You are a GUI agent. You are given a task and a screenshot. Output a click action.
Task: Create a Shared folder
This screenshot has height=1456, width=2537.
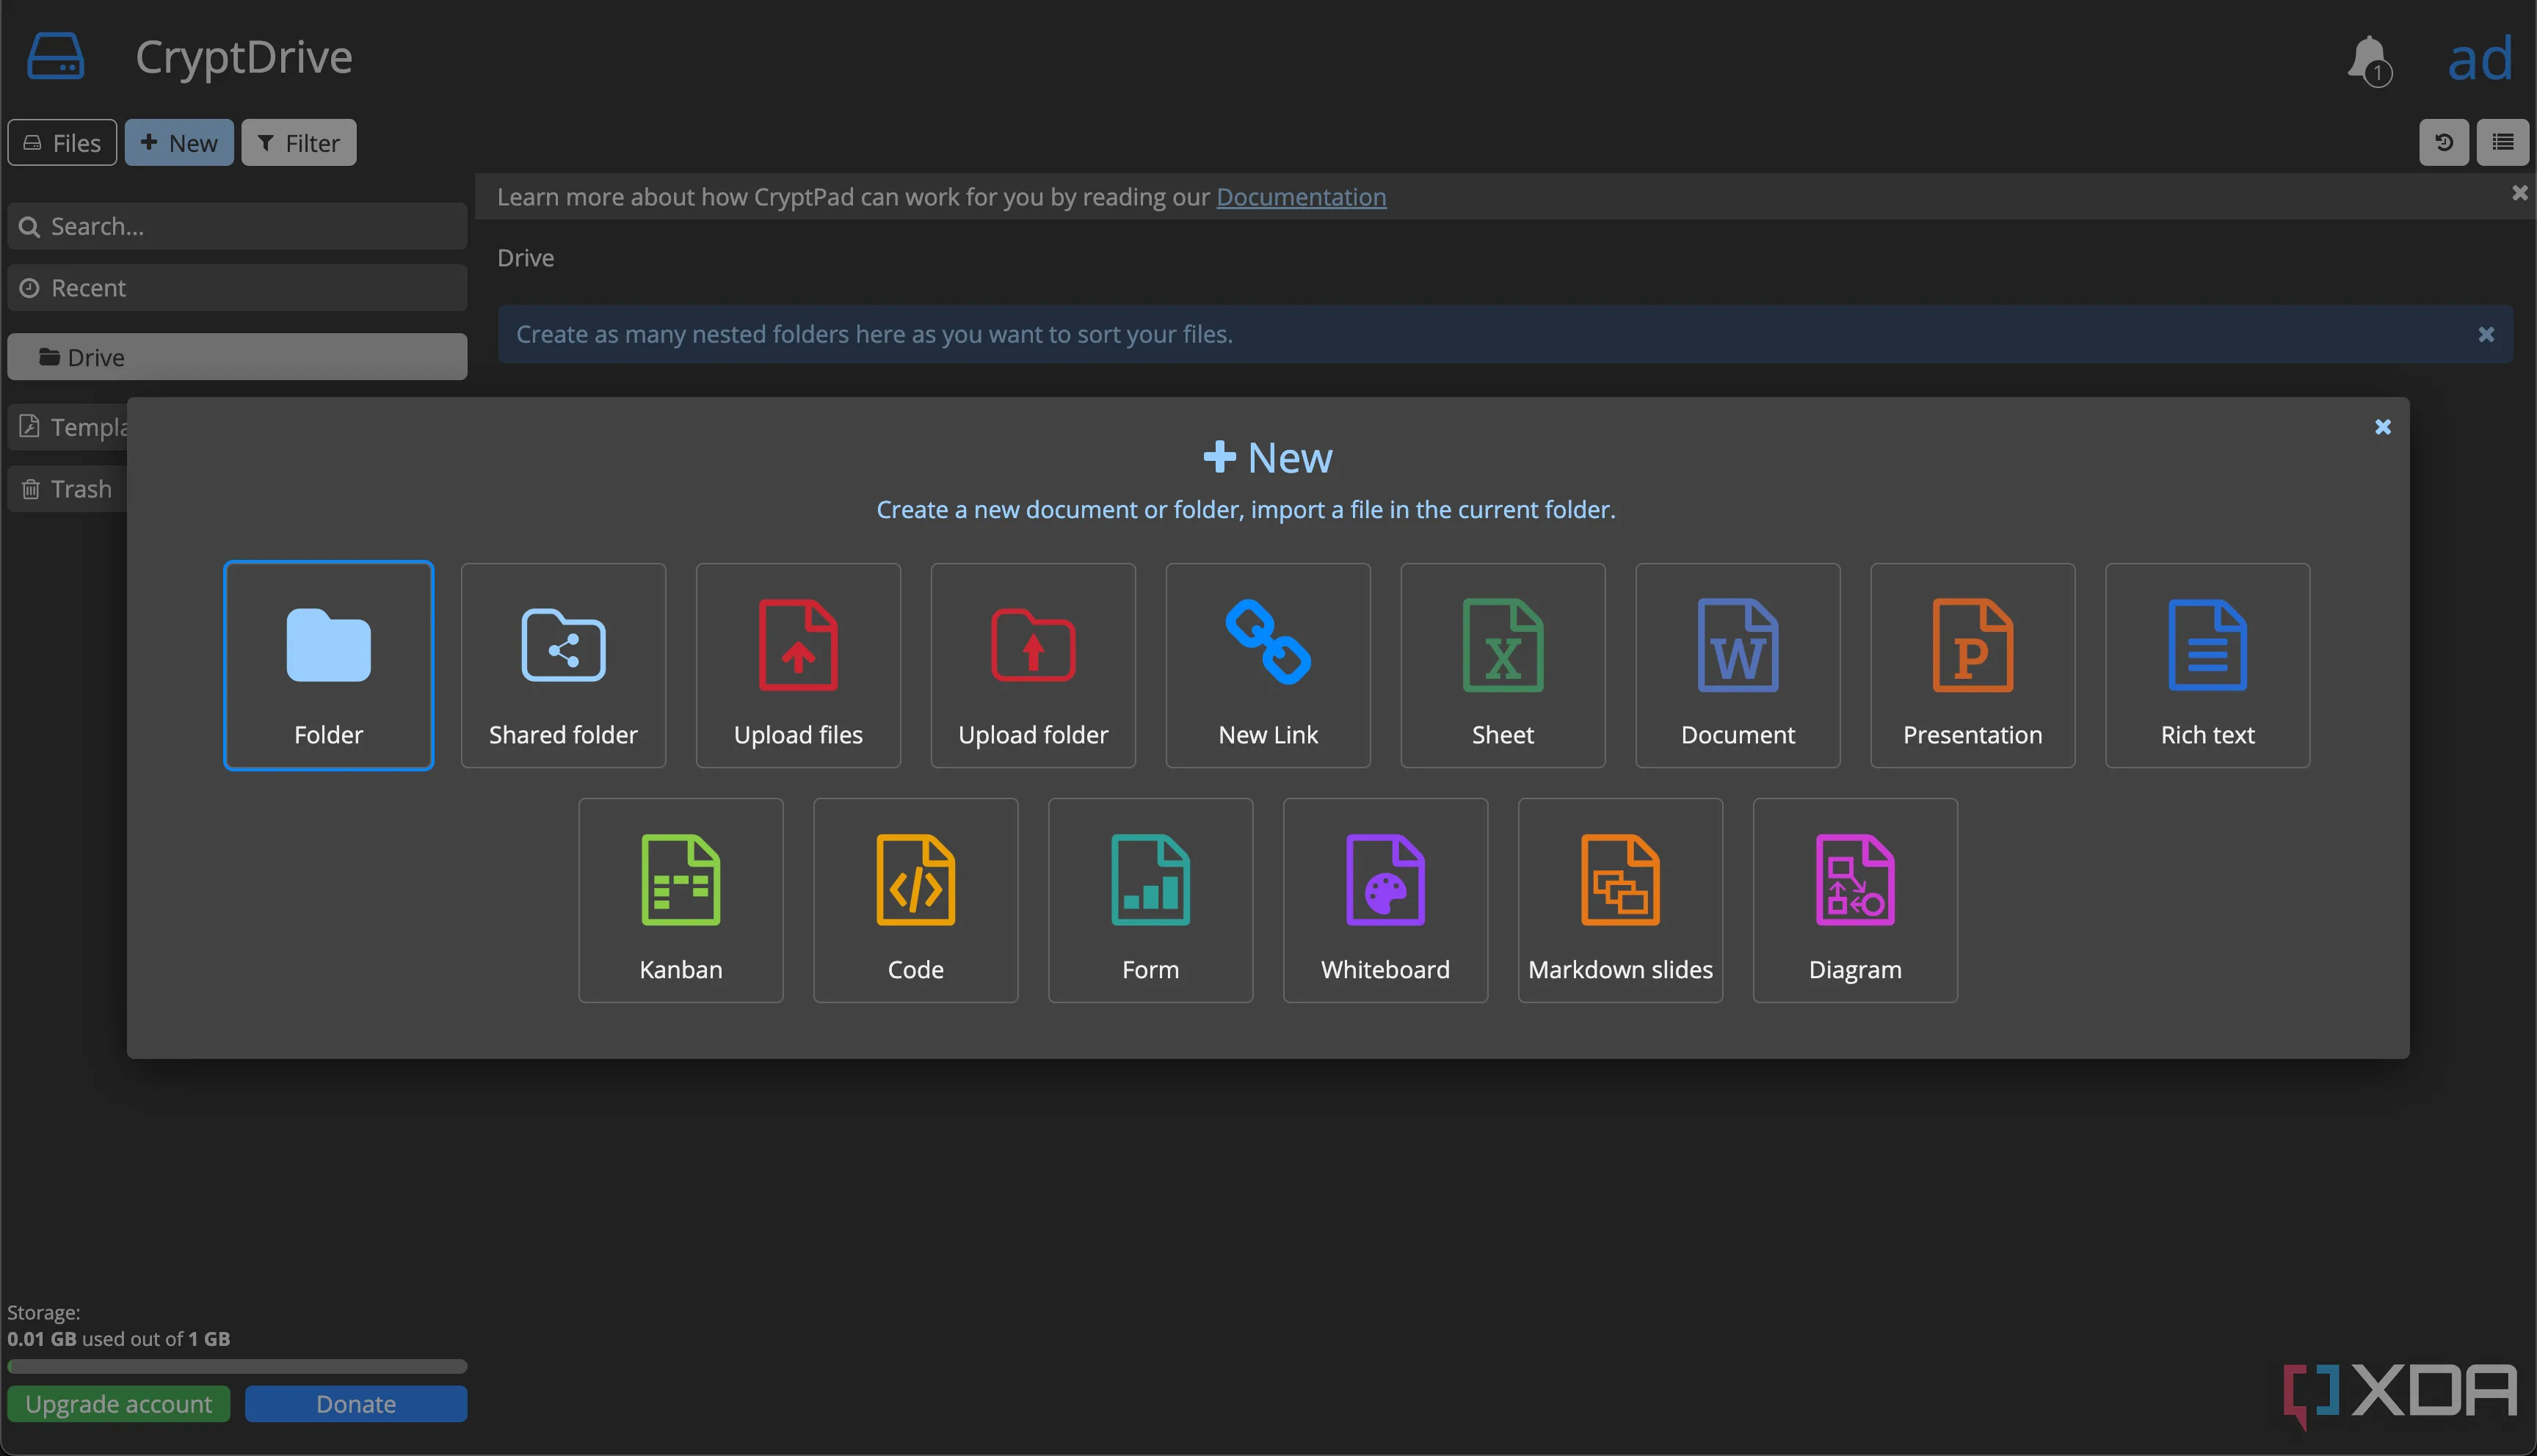[563, 665]
